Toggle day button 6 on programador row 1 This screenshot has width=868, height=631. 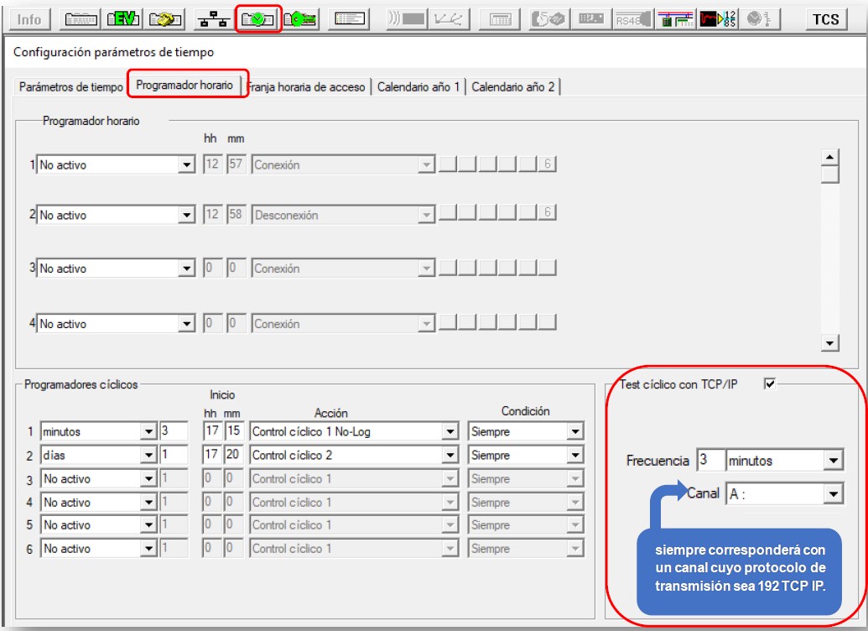[x=547, y=164]
